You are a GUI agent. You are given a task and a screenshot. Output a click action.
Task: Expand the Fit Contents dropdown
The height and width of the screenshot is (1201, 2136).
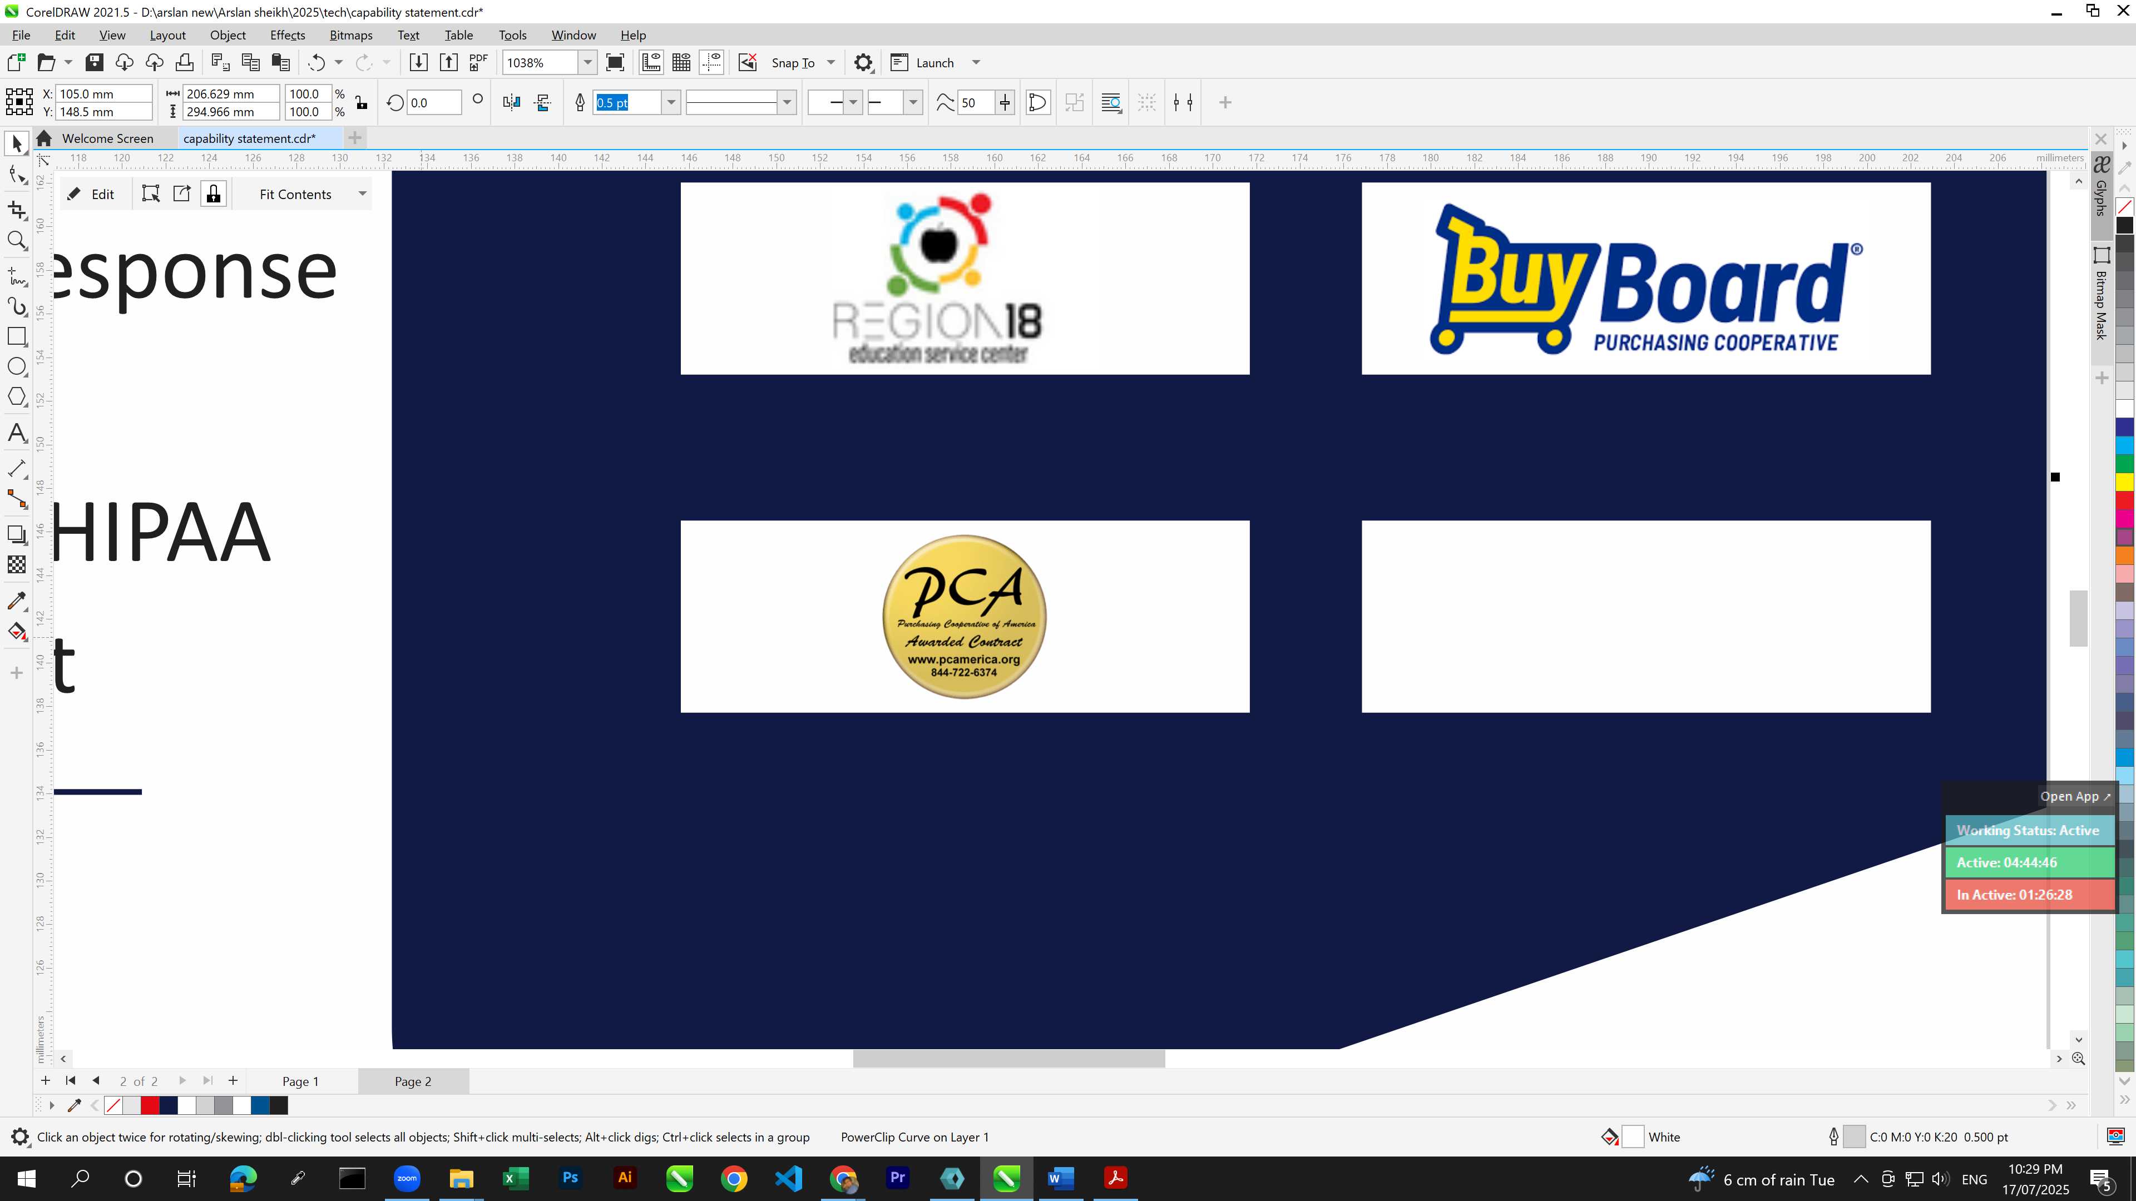362,194
